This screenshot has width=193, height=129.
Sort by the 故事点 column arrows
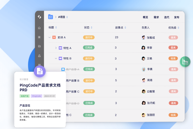[x=125, y=27]
